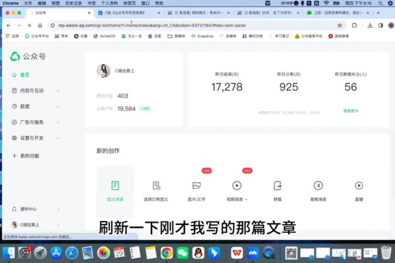Viewport: 395px width, 263px height.
Task: Expand the 数据 sidebar menu
Action: [36, 107]
